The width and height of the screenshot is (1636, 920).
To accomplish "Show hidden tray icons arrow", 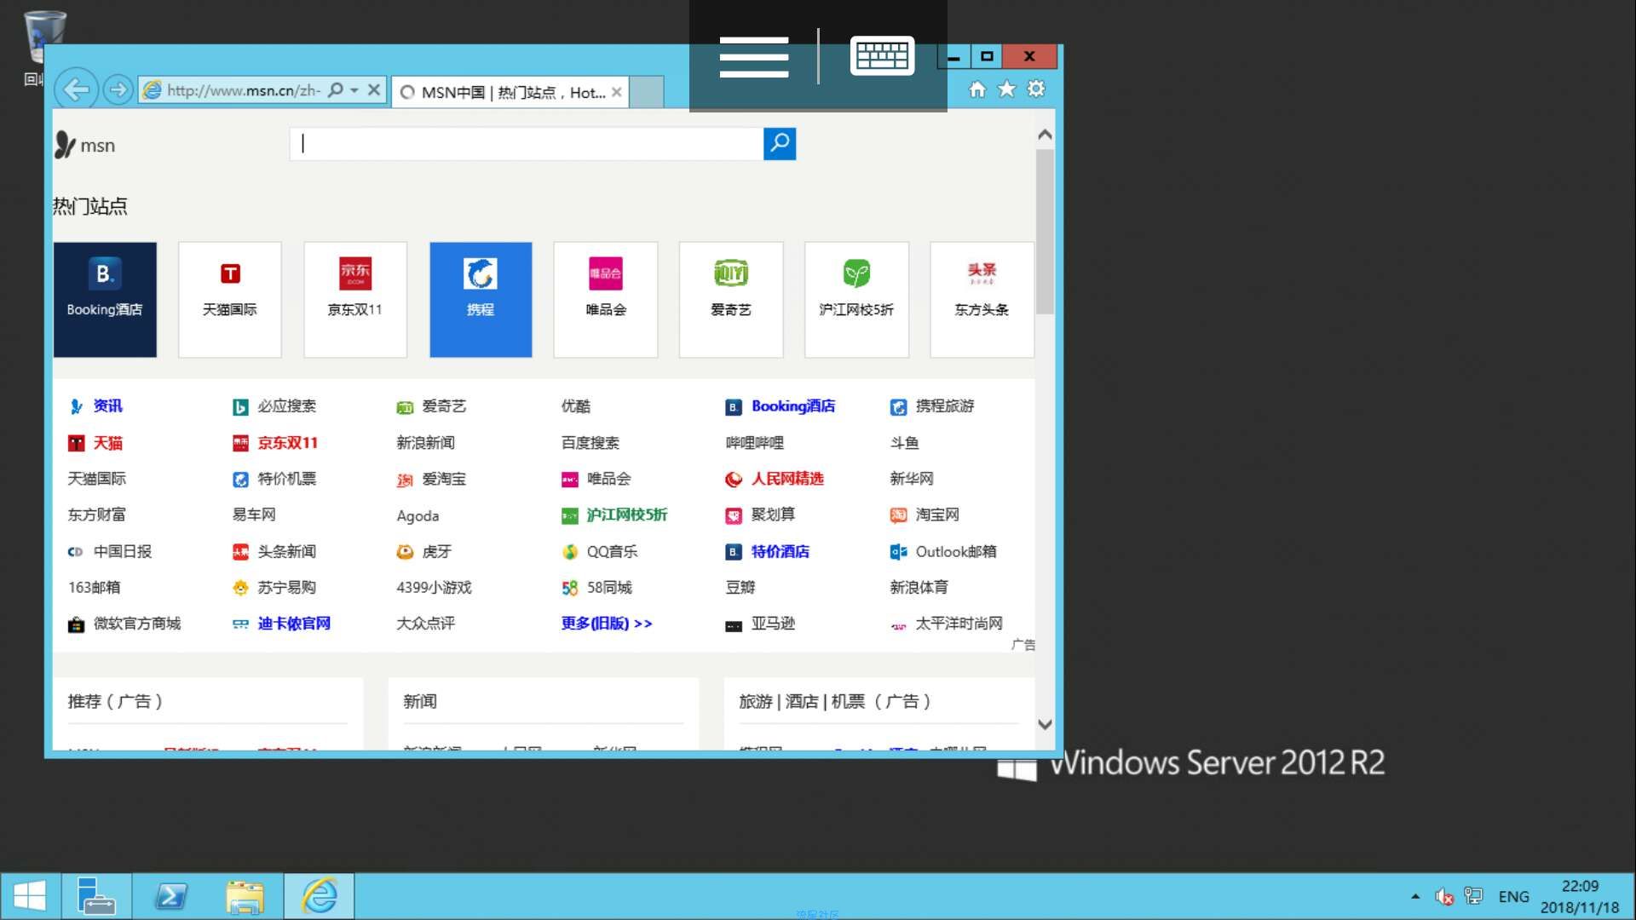I will (x=1415, y=896).
